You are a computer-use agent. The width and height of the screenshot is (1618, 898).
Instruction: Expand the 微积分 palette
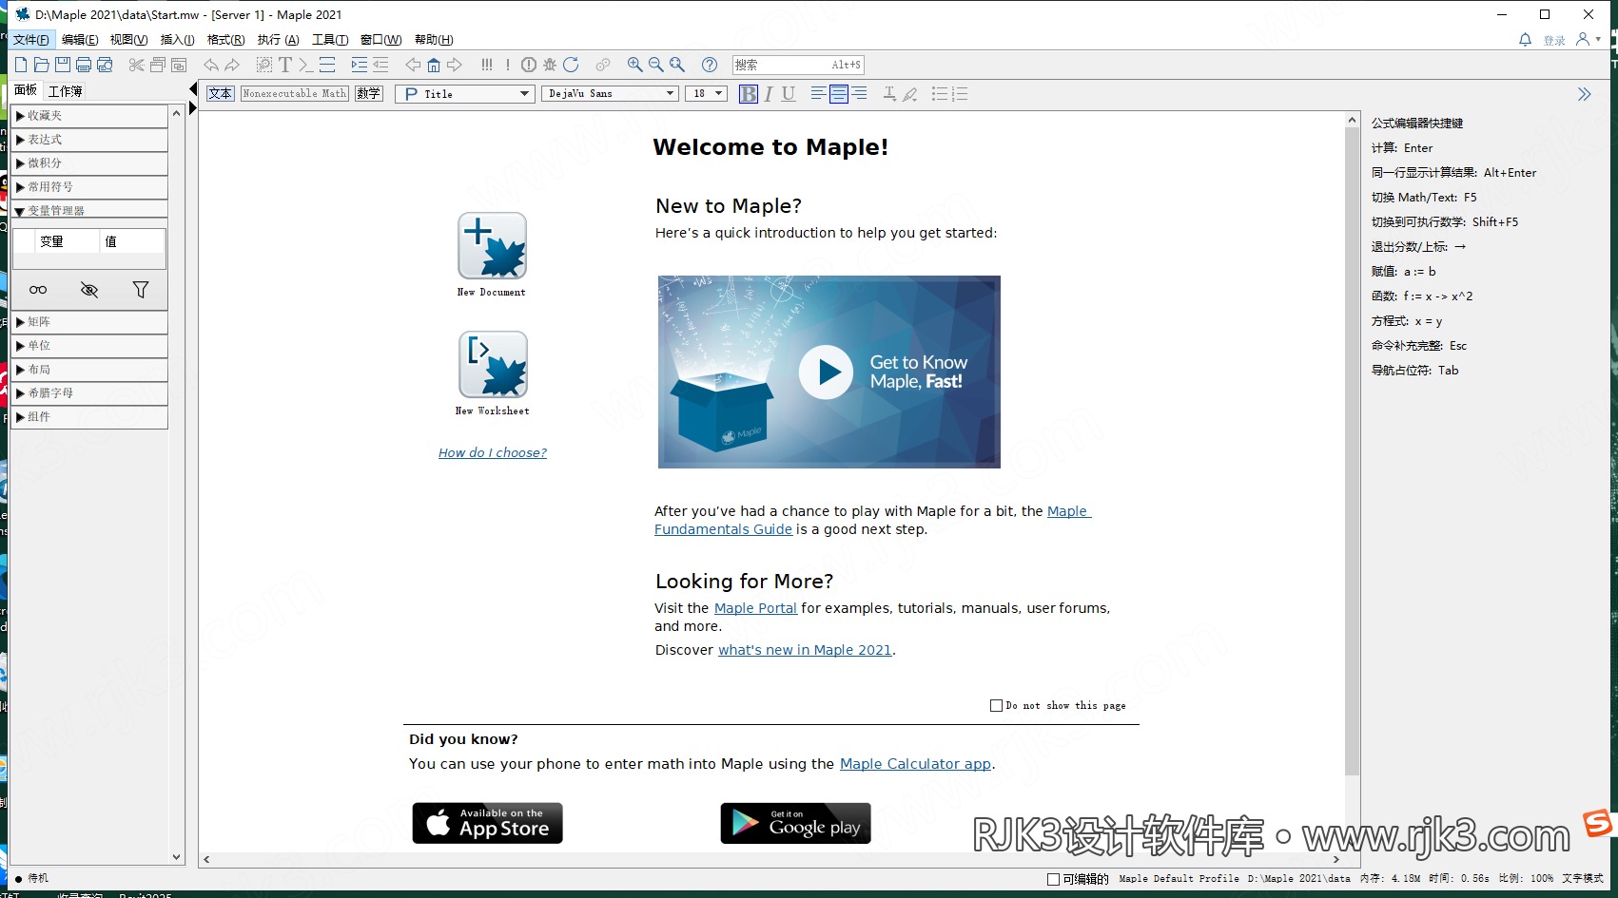(89, 163)
